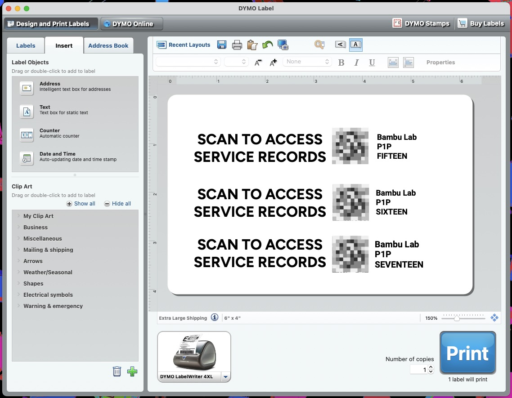Toggle underline text formatting

pyautogui.click(x=372, y=63)
